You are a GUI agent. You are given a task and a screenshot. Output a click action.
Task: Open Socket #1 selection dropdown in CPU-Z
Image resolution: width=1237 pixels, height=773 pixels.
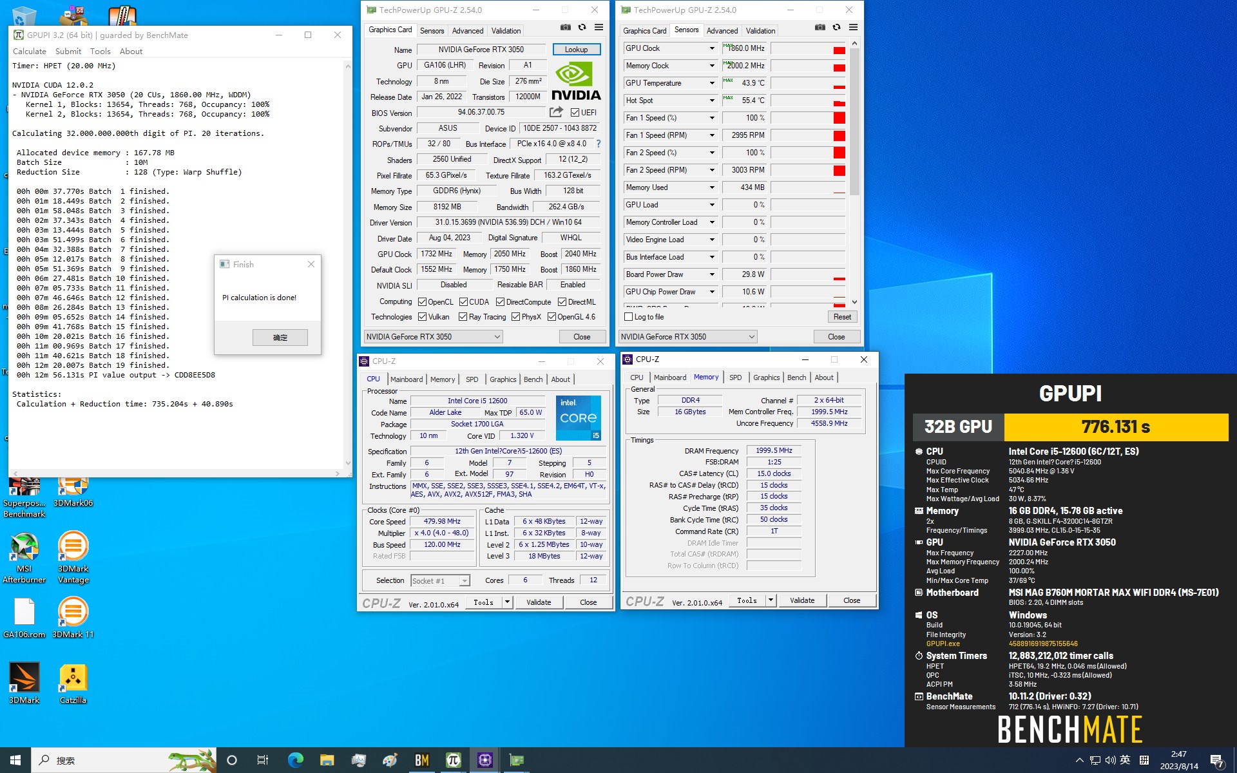pyautogui.click(x=440, y=581)
